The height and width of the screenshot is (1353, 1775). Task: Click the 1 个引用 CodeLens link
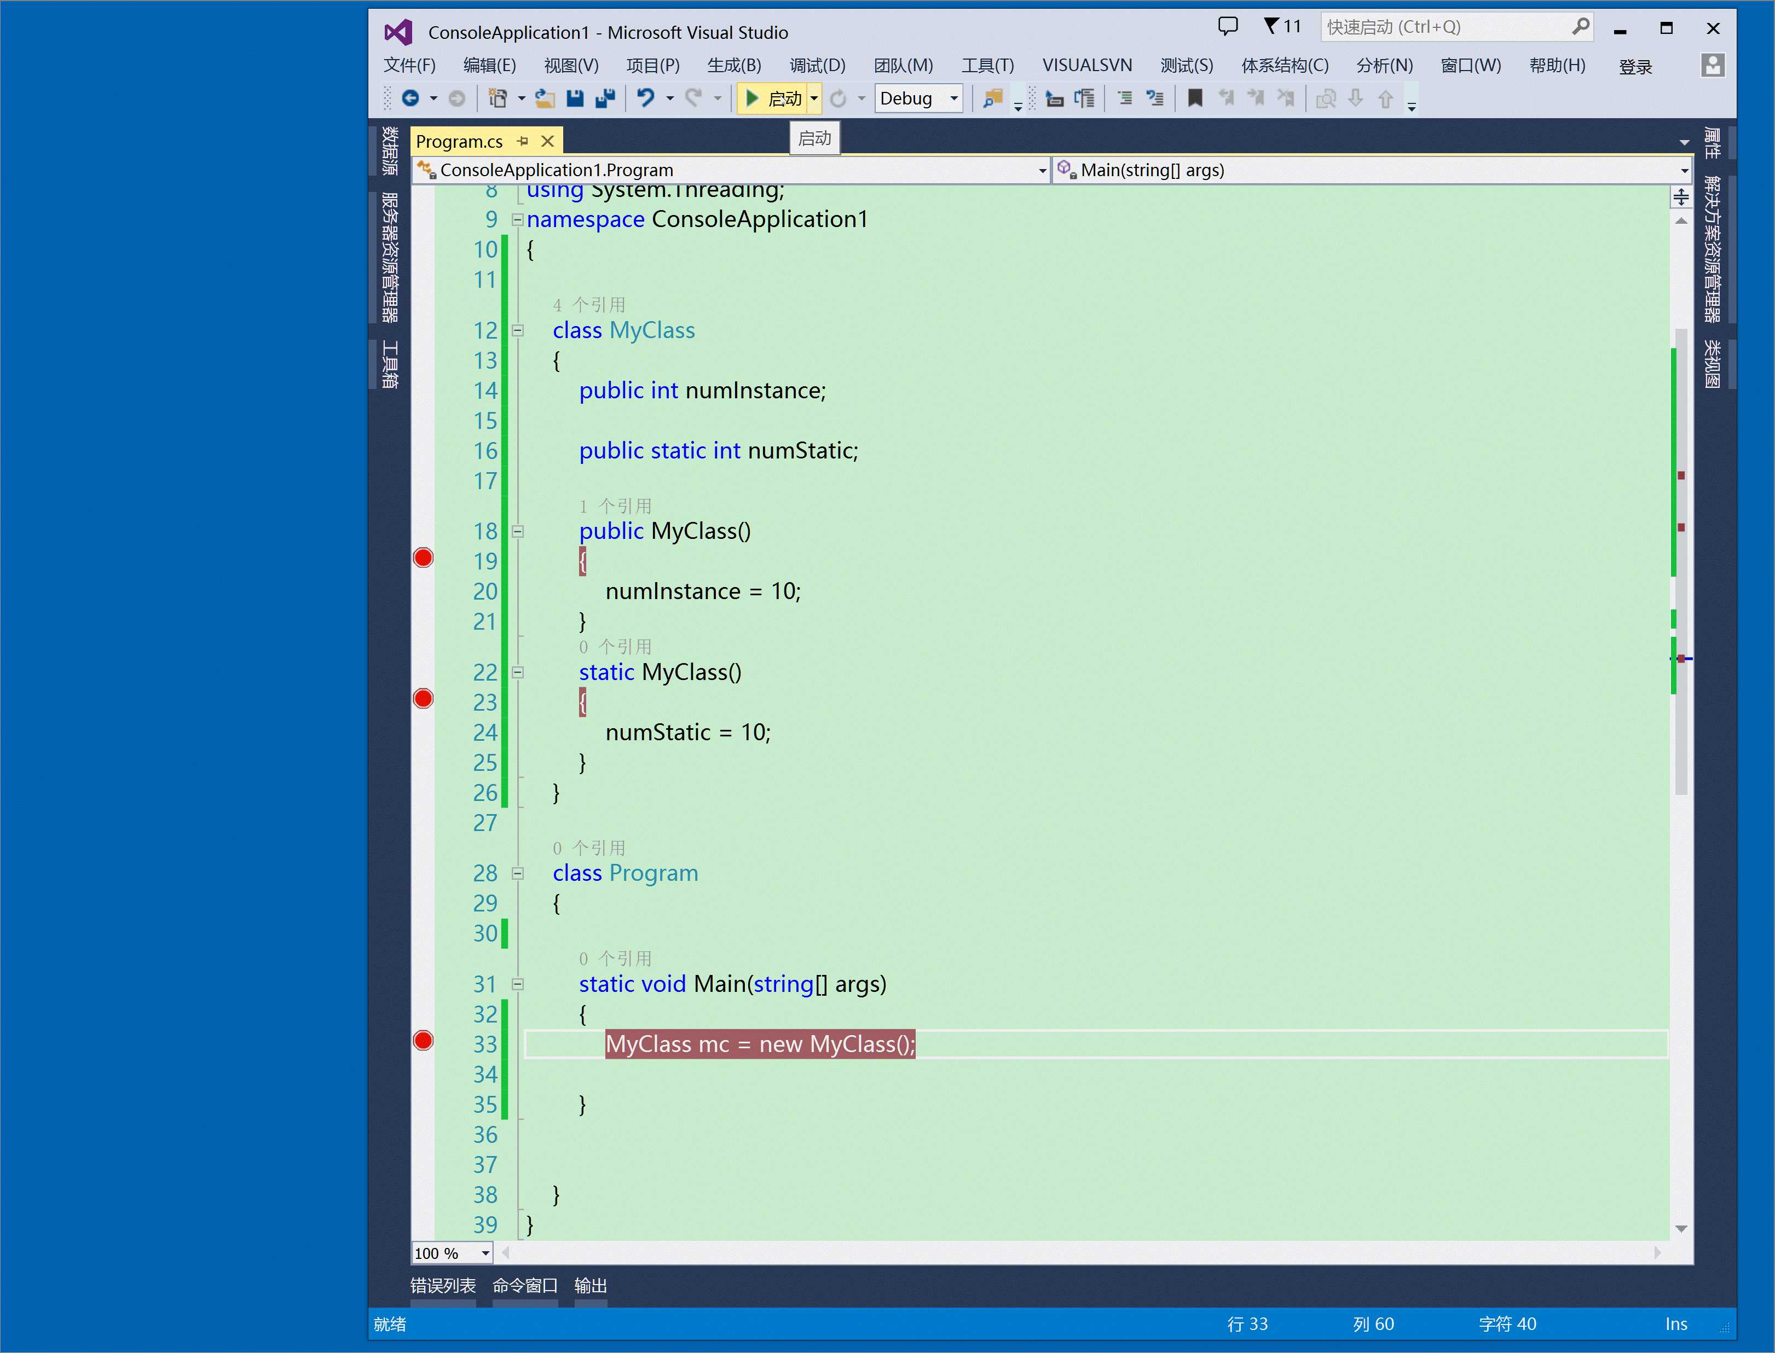coord(616,507)
